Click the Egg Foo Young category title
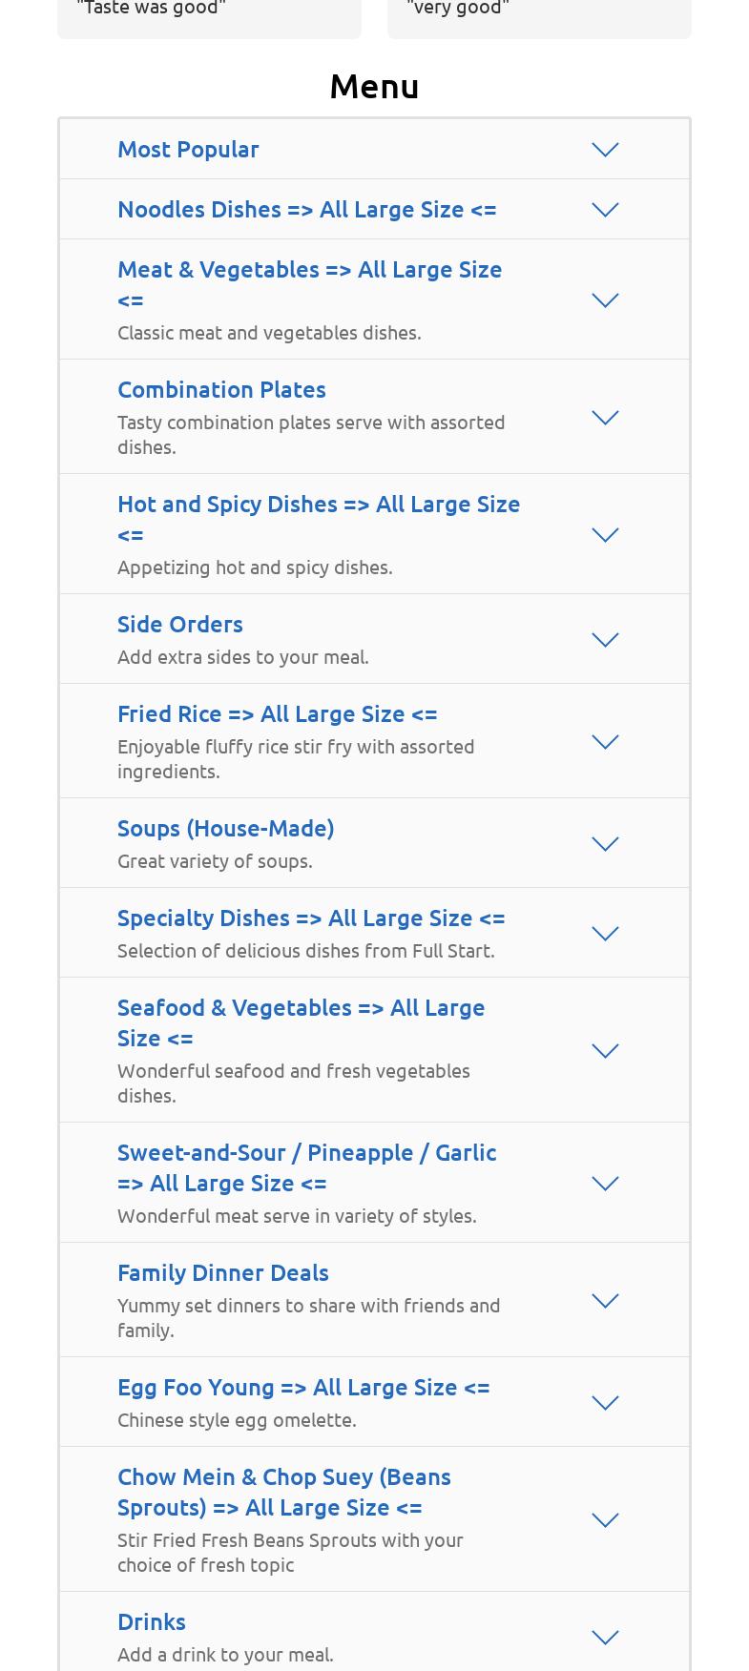Viewport: 749px width, 1671px height. [x=303, y=1388]
